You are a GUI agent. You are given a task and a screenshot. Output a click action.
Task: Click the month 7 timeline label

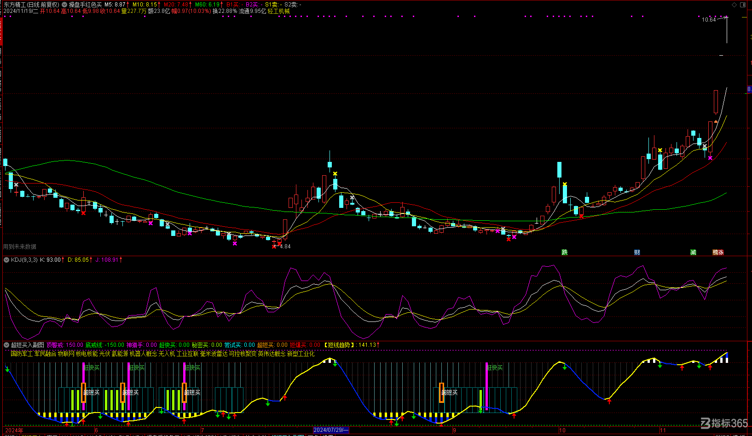(202, 430)
